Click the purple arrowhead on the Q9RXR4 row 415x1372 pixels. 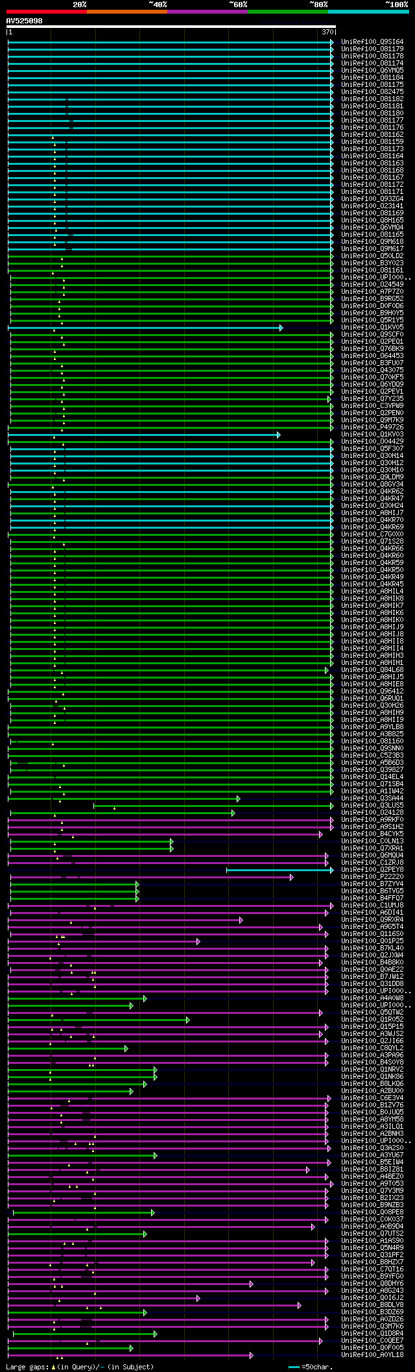(x=241, y=920)
